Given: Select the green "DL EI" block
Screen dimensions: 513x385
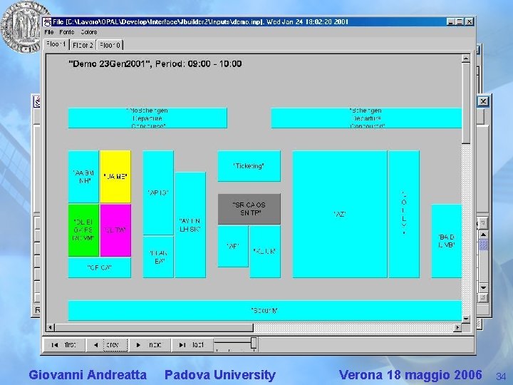Looking at the screenshot, I should pyautogui.click(x=83, y=230).
